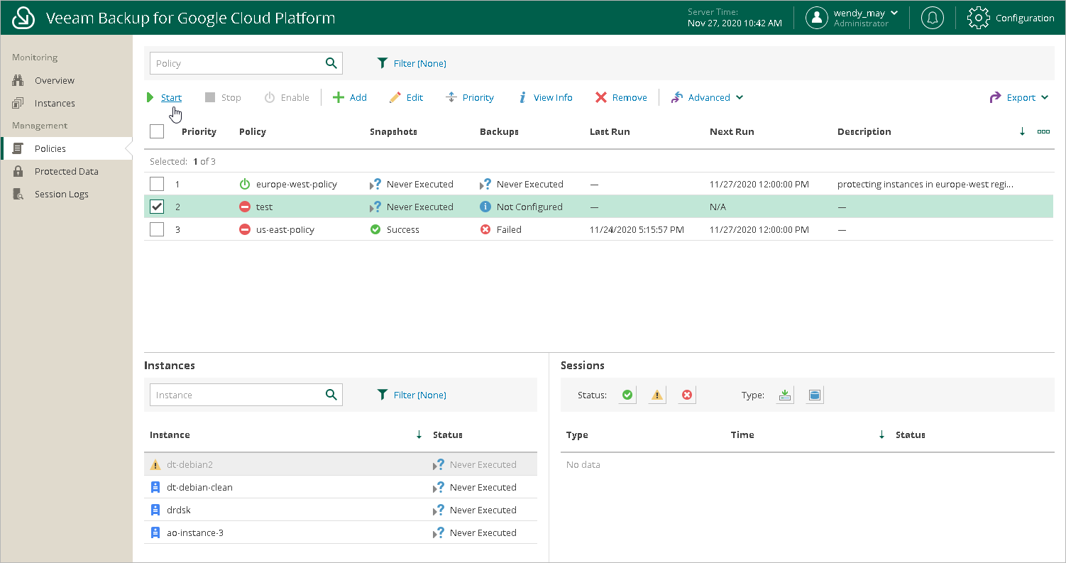Expand the Advanced dropdown menu
Viewport: 1066px width, 563px height.
(x=708, y=97)
